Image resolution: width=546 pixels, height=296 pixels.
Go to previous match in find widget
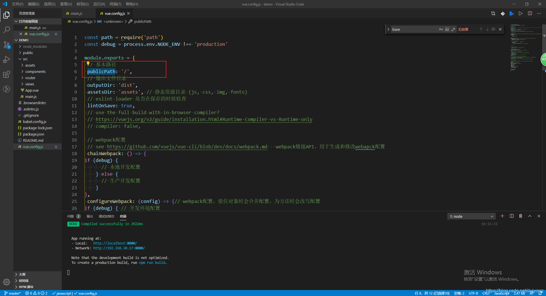[481, 29]
